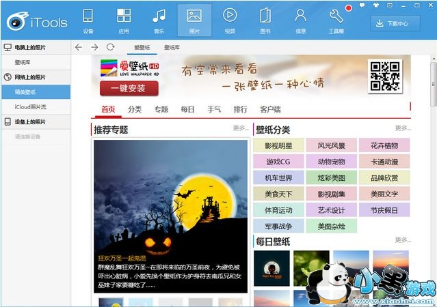Open the 下载中心 download center

pyautogui.click(x=395, y=23)
